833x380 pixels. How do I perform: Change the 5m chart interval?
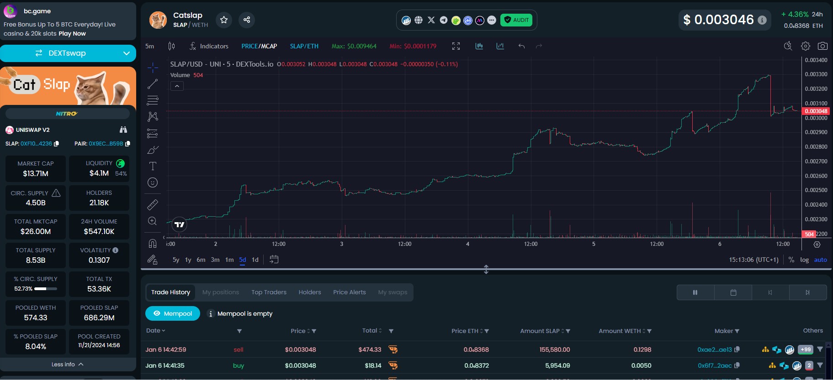(150, 46)
